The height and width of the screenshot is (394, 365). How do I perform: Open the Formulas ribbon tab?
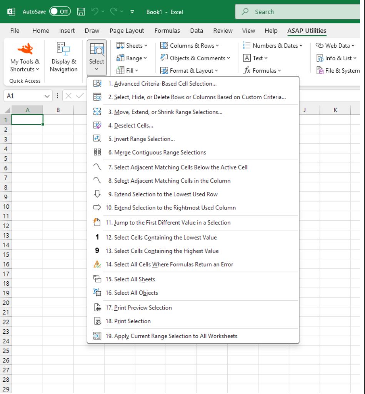[167, 31]
